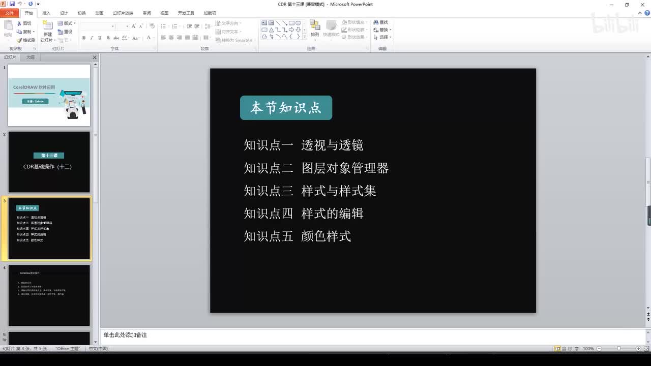Click the 查找 (Find) button
This screenshot has height=366, width=651.
(x=381, y=22)
